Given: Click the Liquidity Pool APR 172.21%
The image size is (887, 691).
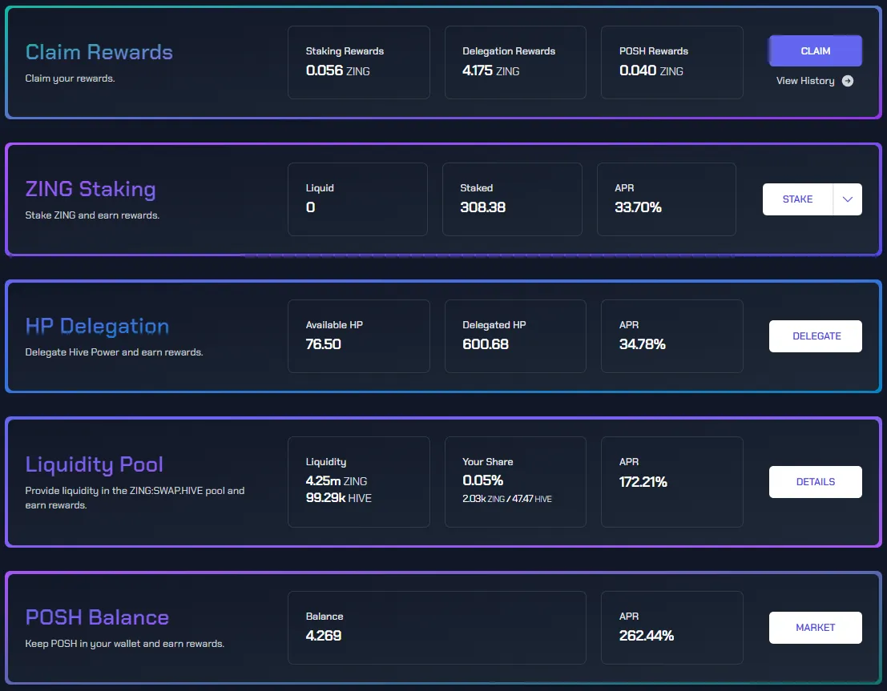Looking at the screenshot, I should [643, 482].
